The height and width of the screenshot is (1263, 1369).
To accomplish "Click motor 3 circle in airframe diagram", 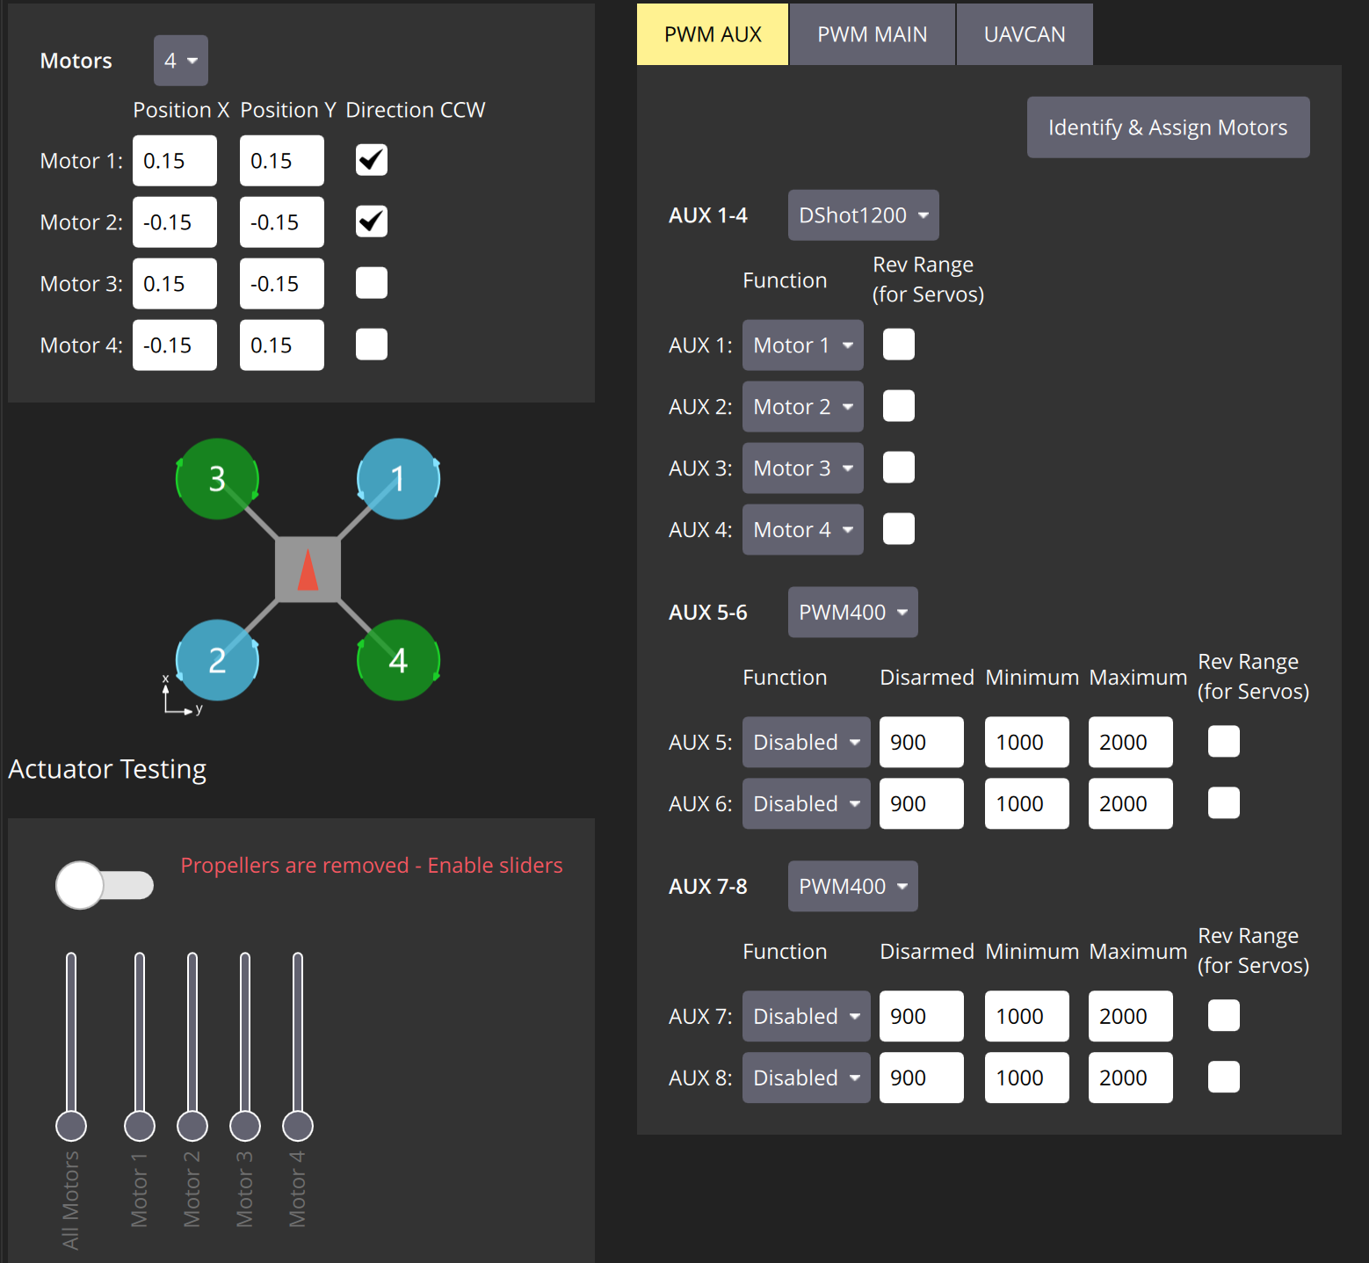I will (217, 479).
